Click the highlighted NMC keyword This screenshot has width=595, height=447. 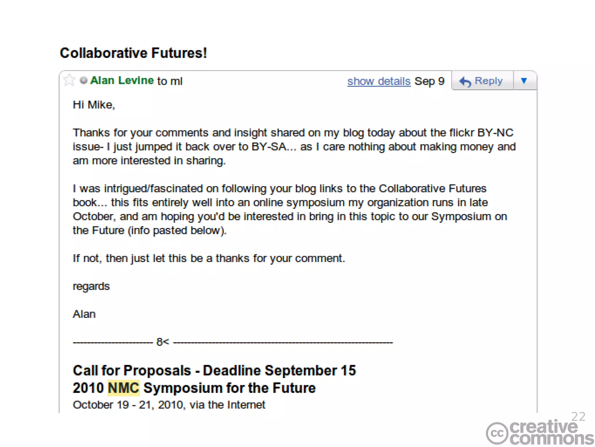coord(124,388)
